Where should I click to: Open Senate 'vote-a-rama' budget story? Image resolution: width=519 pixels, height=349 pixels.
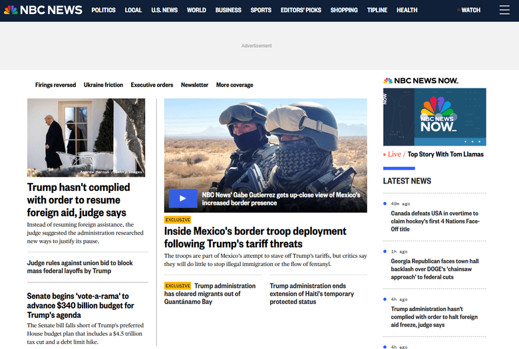(x=81, y=305)
